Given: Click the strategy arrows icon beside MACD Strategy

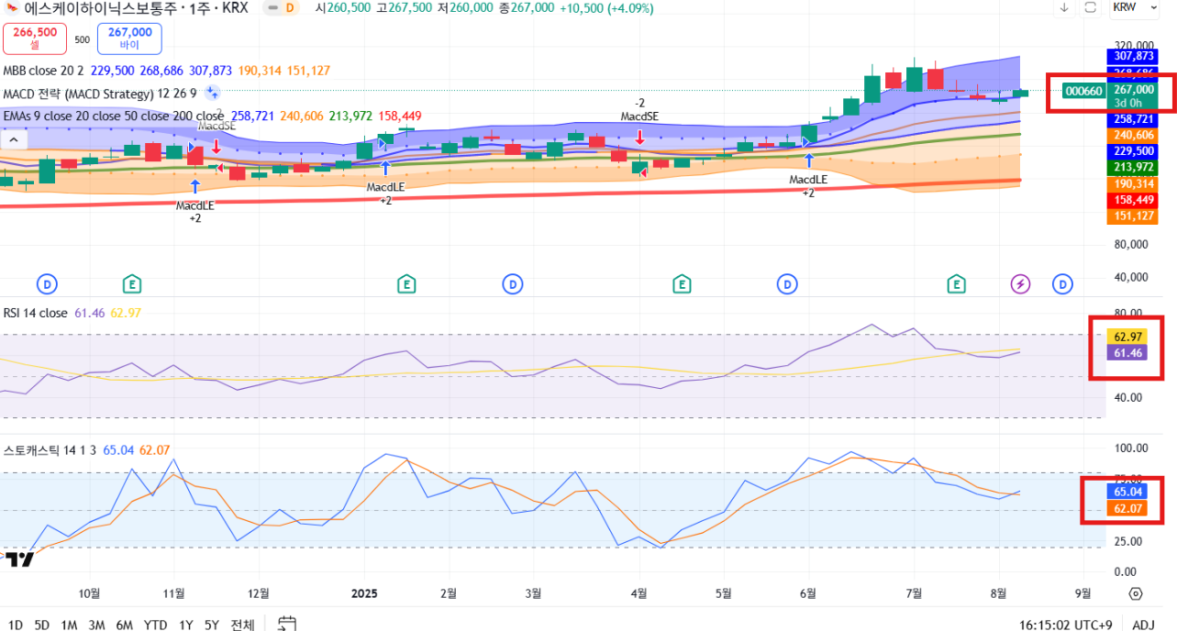Looking at the screenshot, I should coord(212,93).
